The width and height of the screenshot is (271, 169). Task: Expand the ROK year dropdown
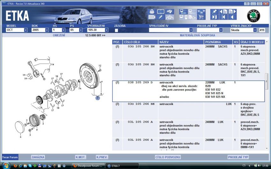pyautogui.click(x=47, y=30)
